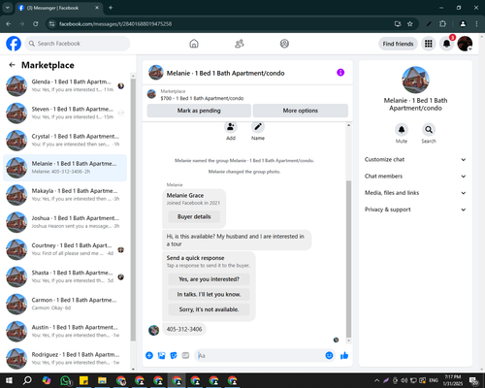The image size is (485, 388).
Task: Open WhatsApp from the taskbar
Action: 66,380
